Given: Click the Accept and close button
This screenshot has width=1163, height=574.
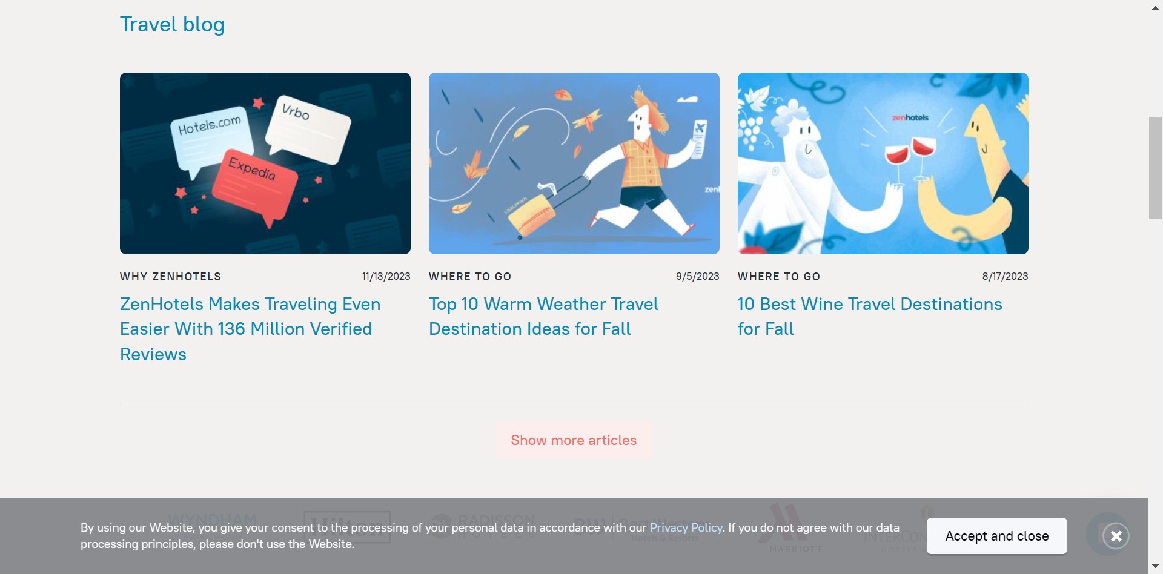Looking at the screenshot, I should [996, 536].
